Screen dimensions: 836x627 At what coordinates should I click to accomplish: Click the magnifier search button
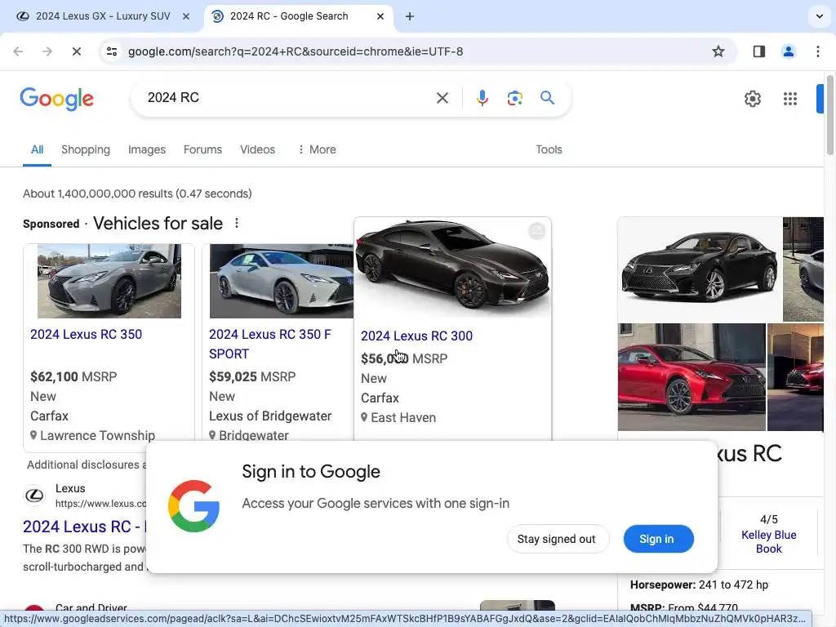(547, 98)
